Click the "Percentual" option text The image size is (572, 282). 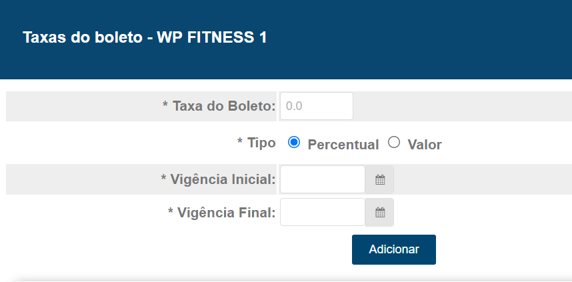tap(343, 145)
